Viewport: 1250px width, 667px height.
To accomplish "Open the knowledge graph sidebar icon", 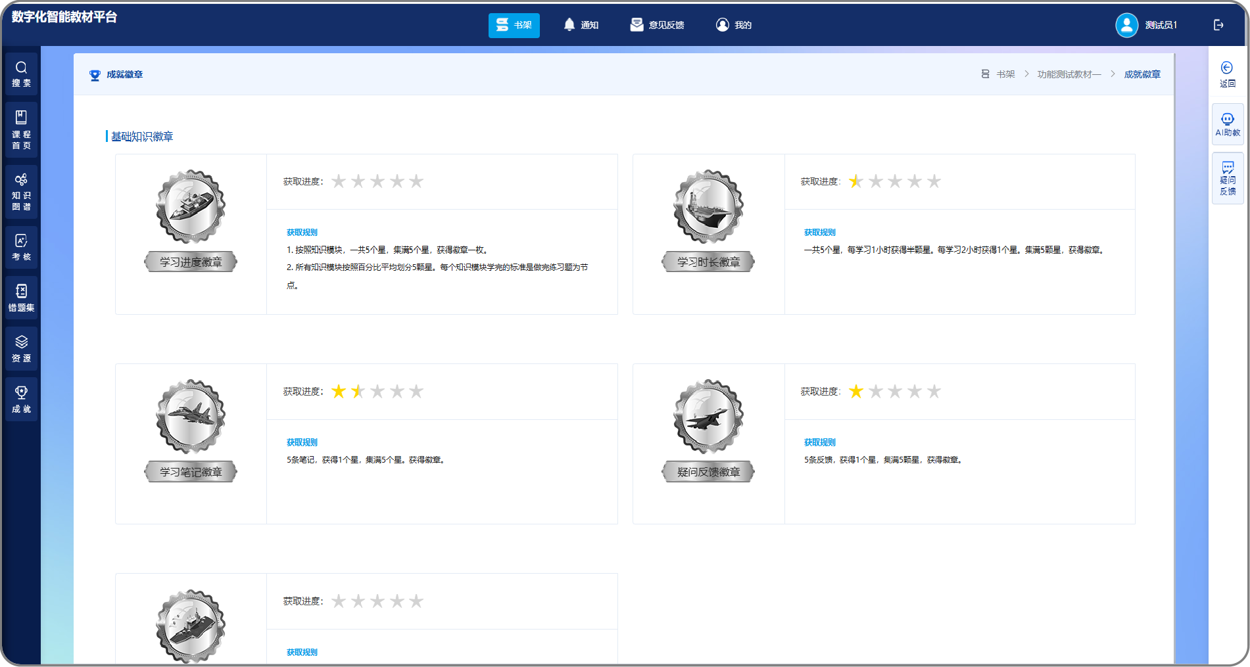I will click(x=21, y=191).
